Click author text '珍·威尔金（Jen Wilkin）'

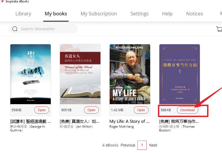point(76,127)
